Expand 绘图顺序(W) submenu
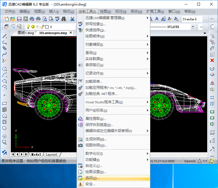Screen dimensions: 218x188 [113, 36]
